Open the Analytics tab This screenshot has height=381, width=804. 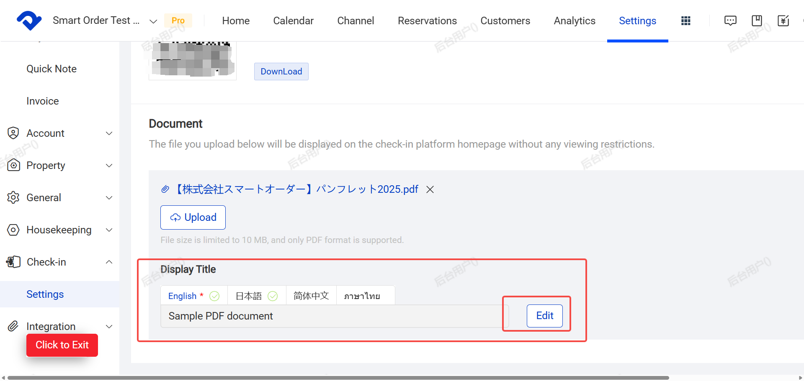(x=575, y=20)
